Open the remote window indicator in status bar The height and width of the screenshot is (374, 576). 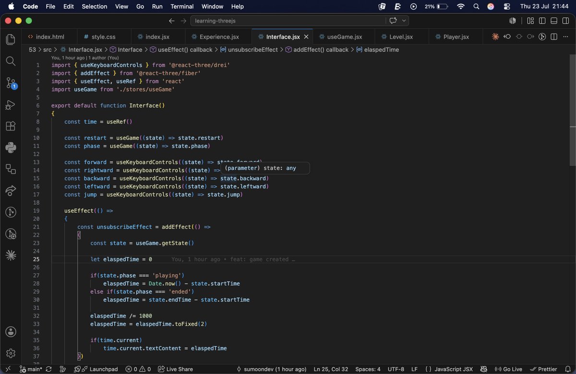pyautogui.click(x=8, y=369)
